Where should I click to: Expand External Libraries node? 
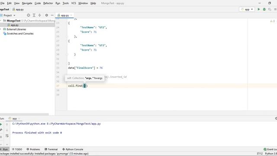pos(1,29)
